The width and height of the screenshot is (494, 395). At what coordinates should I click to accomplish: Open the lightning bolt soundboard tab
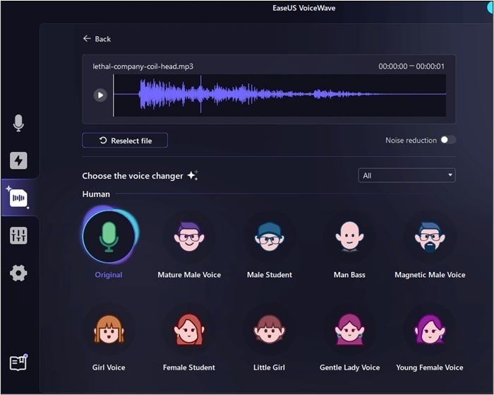pos(18,160)
